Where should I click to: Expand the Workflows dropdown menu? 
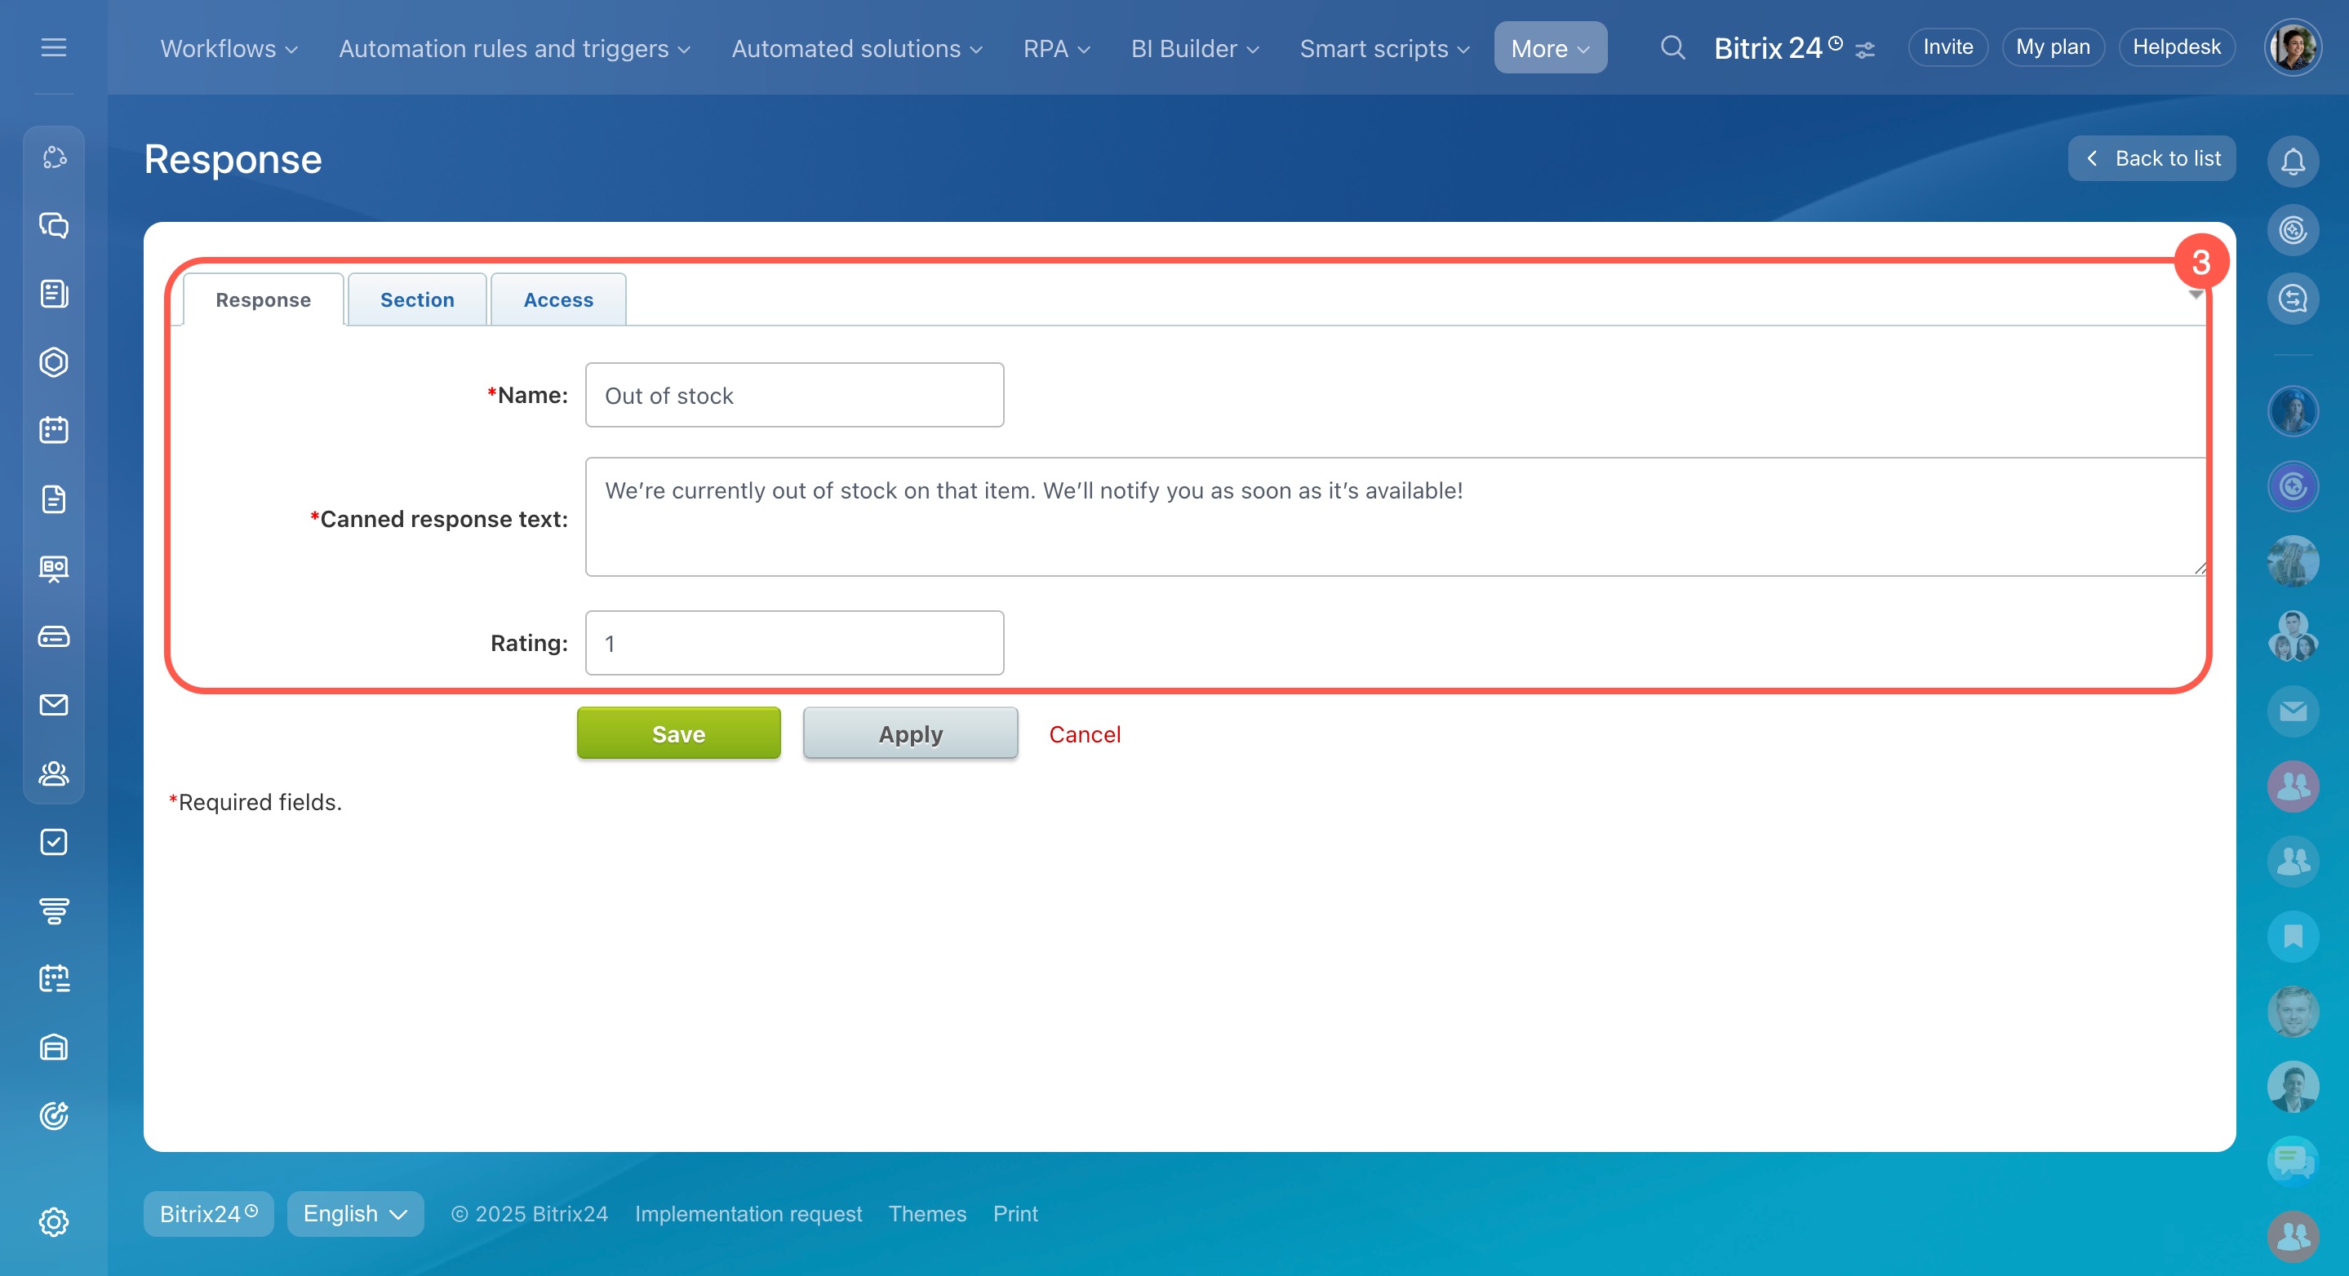pos(229,48)
